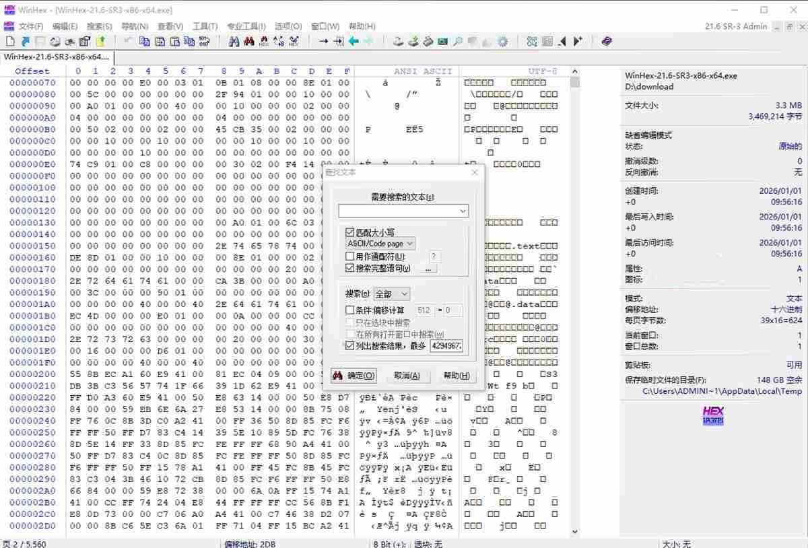Click the disk clone toolbar icon with green arrow

point(413,41)
